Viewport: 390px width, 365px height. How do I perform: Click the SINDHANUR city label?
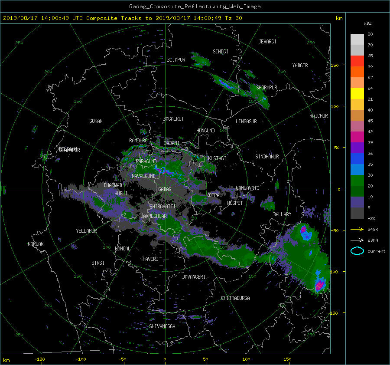[267, 157]
